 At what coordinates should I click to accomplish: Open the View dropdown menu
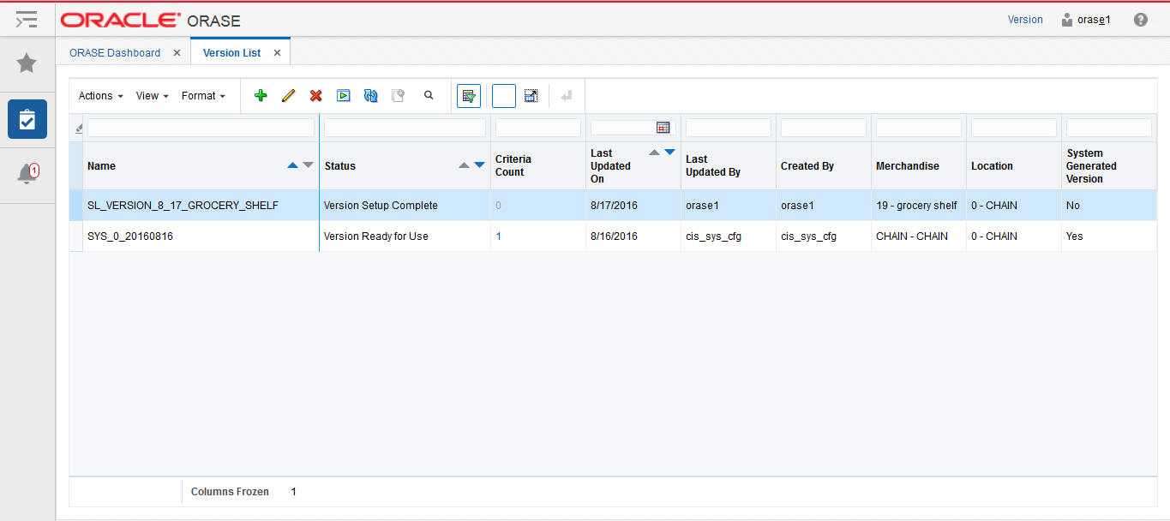(153, 96)
